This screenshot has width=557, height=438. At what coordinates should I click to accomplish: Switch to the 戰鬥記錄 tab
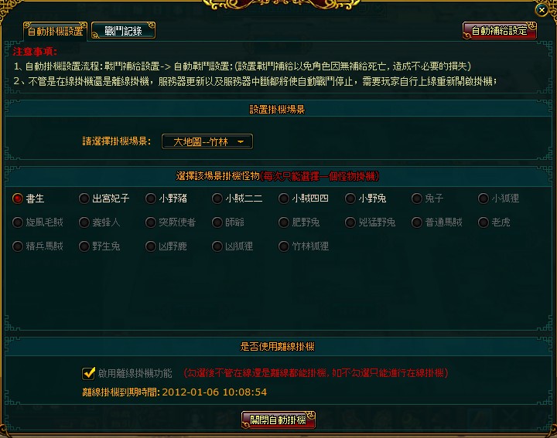(x=123, y=30)
